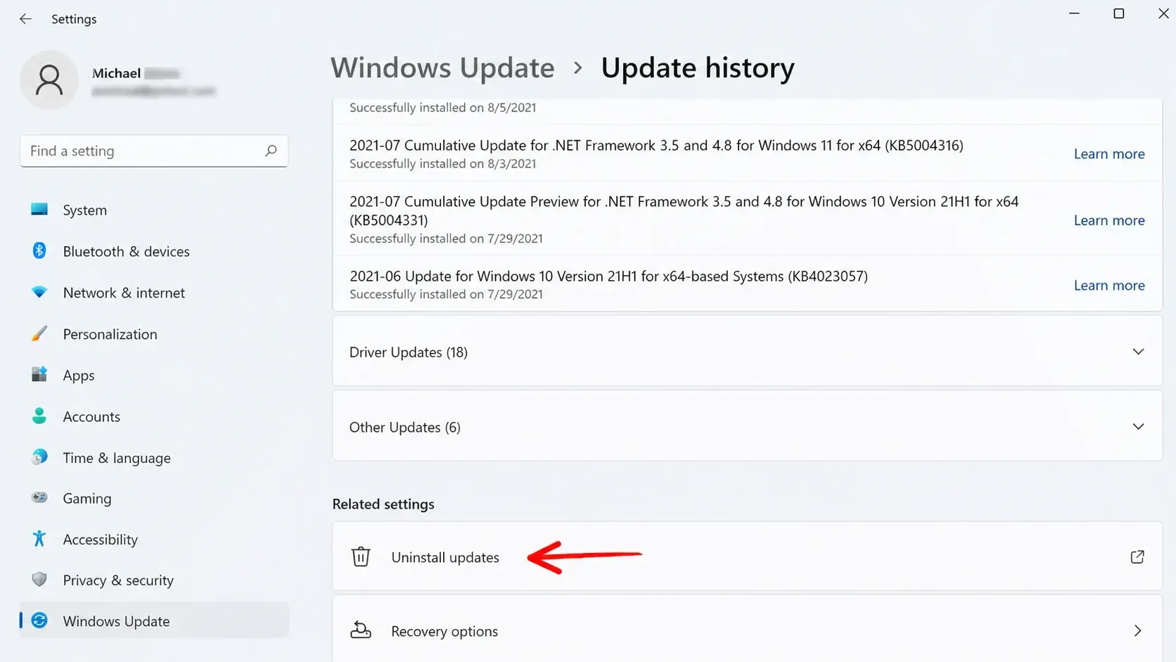Screen dimensions: 1176x662
Task: Click the search magnifier icon
Action: click(x=271, y=151)
